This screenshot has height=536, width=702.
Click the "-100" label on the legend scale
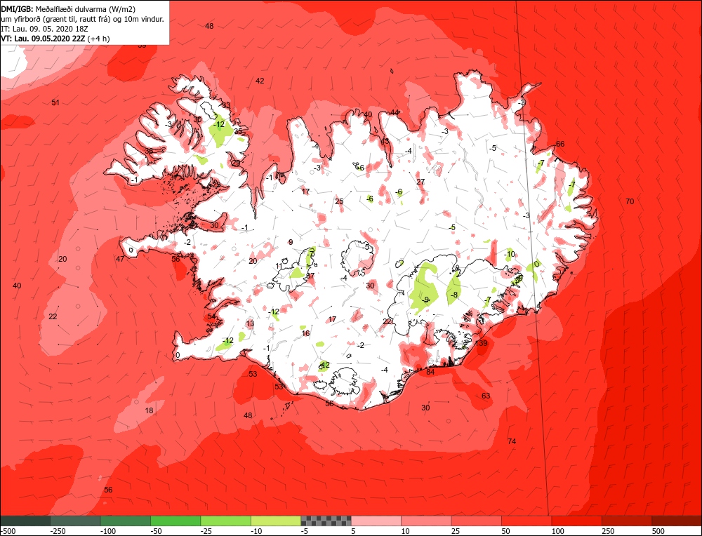(x=108, y=531)
